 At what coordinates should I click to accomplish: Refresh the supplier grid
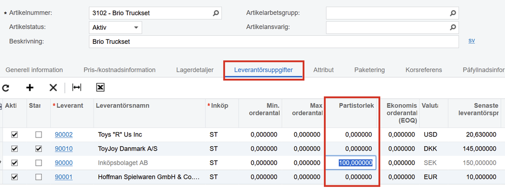[x=6, y=87]
